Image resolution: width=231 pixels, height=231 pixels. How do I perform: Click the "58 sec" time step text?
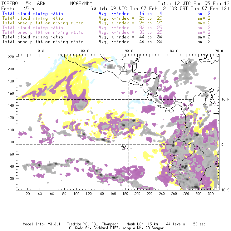[199, 224]
